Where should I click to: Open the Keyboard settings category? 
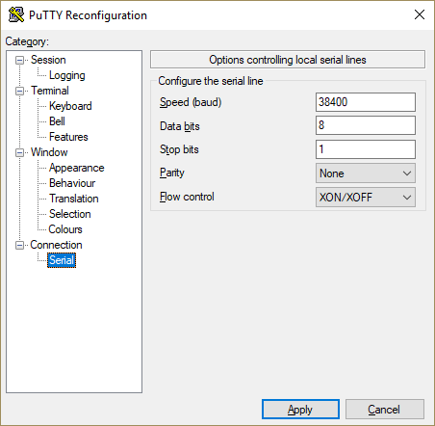click(70, 106)
